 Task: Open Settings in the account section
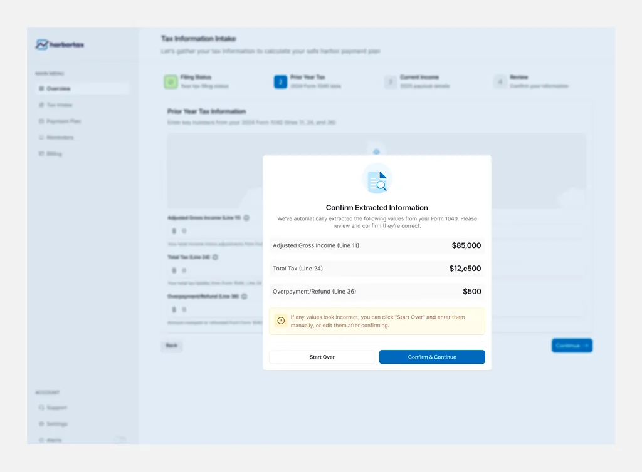[82, 424]
